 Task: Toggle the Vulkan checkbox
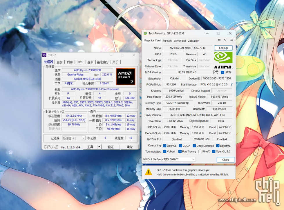tap(164, 151)
